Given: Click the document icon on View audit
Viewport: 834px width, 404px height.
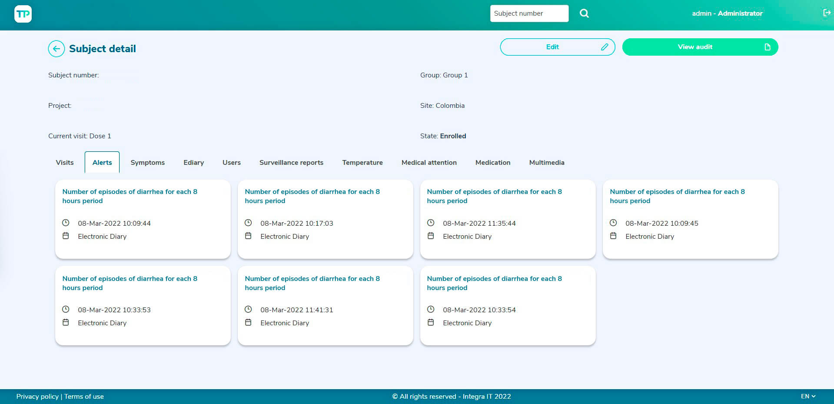Looking at the screenshot, I should coord(767,47).
